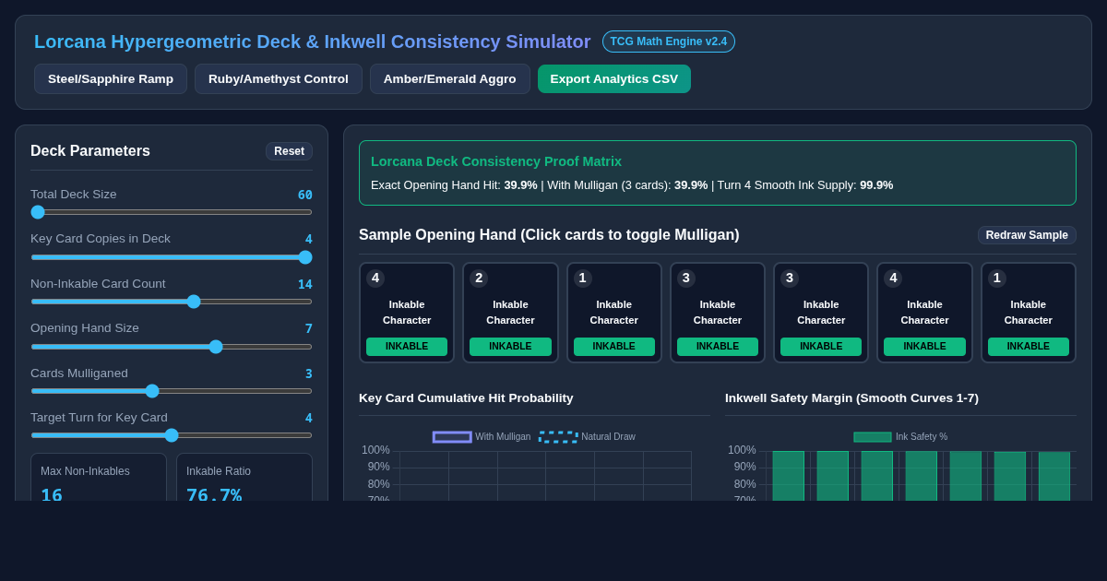Click the Key Card Copies in Deck label
The height and width of the screenshot is (581, 1107).
pyautogui.click(x=101, y=239)
